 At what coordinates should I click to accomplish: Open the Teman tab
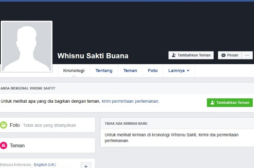(x=130, y=70)
